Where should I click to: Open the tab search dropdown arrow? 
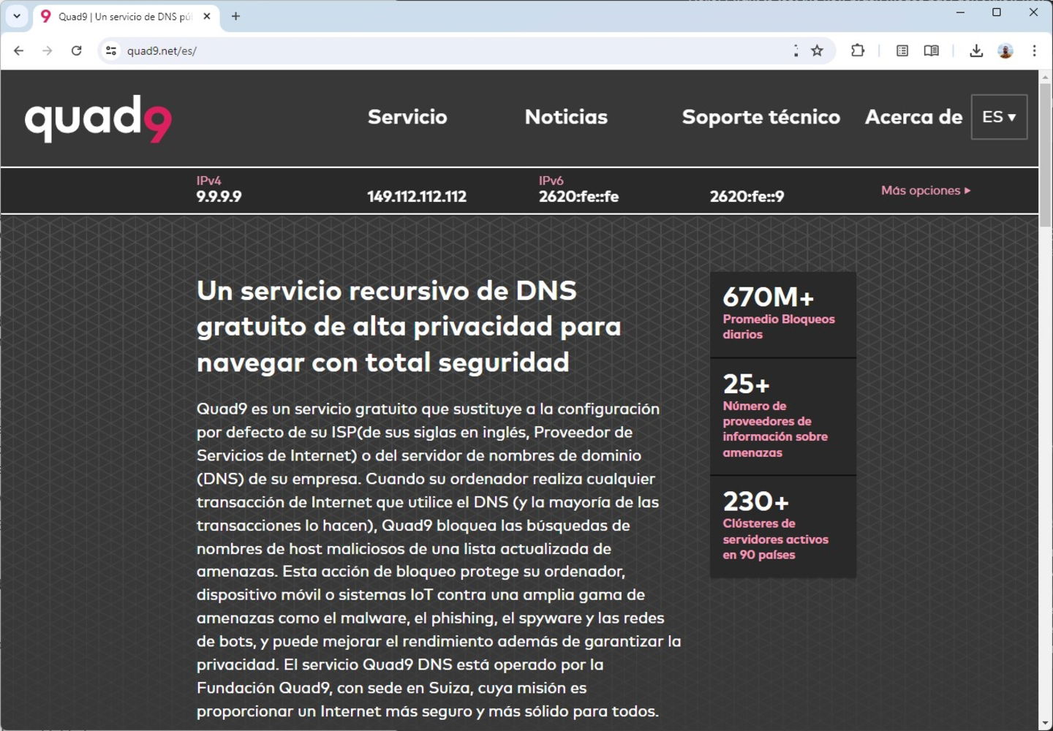[x=17, y=16]
